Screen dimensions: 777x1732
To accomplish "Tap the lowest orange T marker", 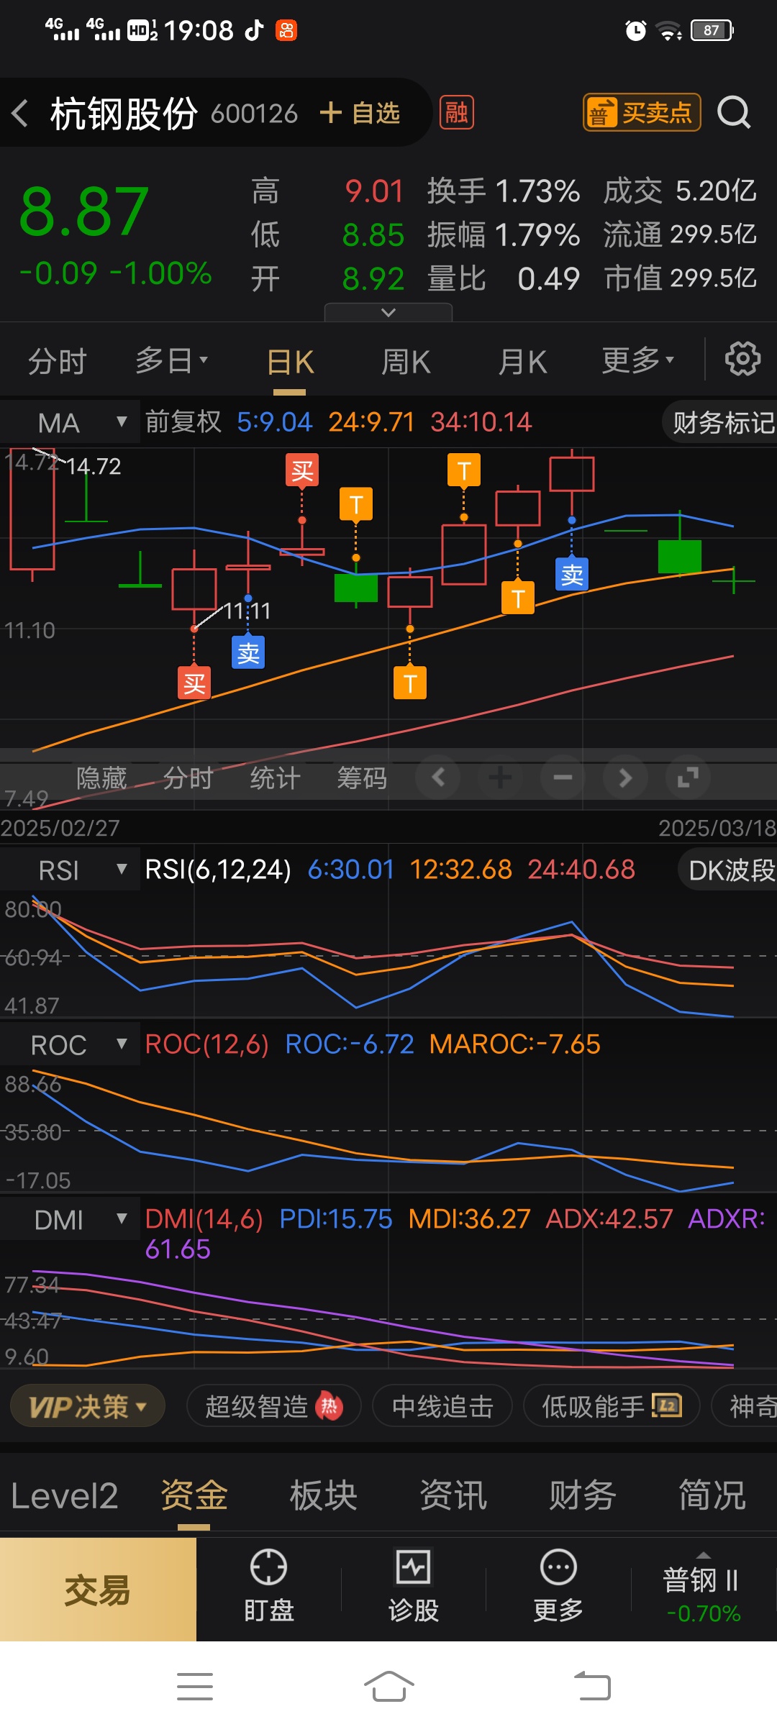I will [410, 683].
